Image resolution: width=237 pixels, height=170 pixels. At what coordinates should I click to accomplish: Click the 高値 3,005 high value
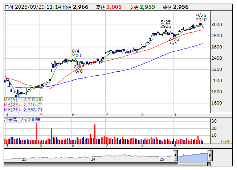pyautogui.click(x=109, y=7)
